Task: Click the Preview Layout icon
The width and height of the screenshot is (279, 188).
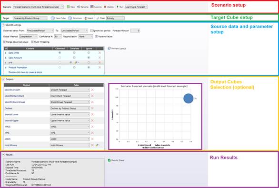Action: point(109,49)
